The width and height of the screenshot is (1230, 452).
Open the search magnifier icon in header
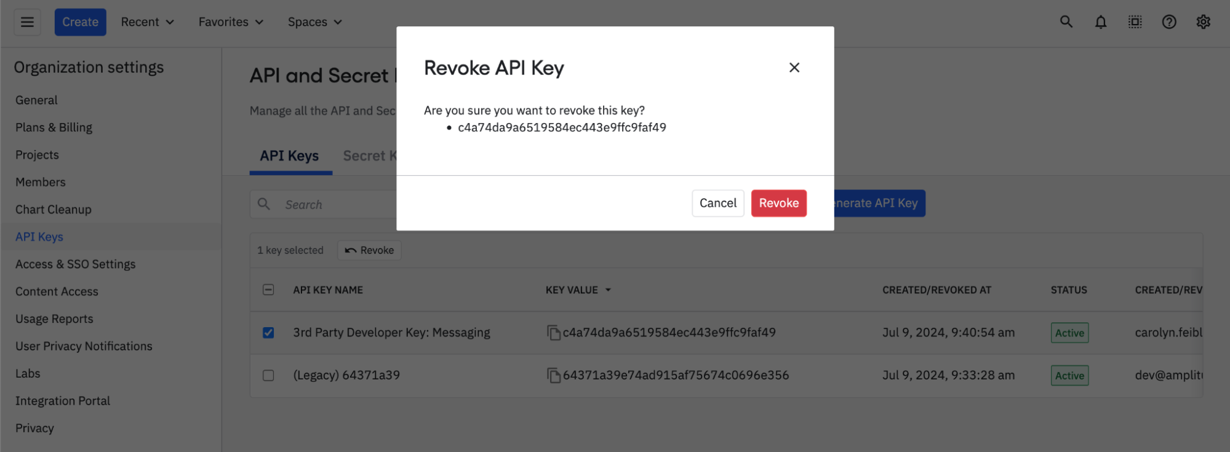1066,22
